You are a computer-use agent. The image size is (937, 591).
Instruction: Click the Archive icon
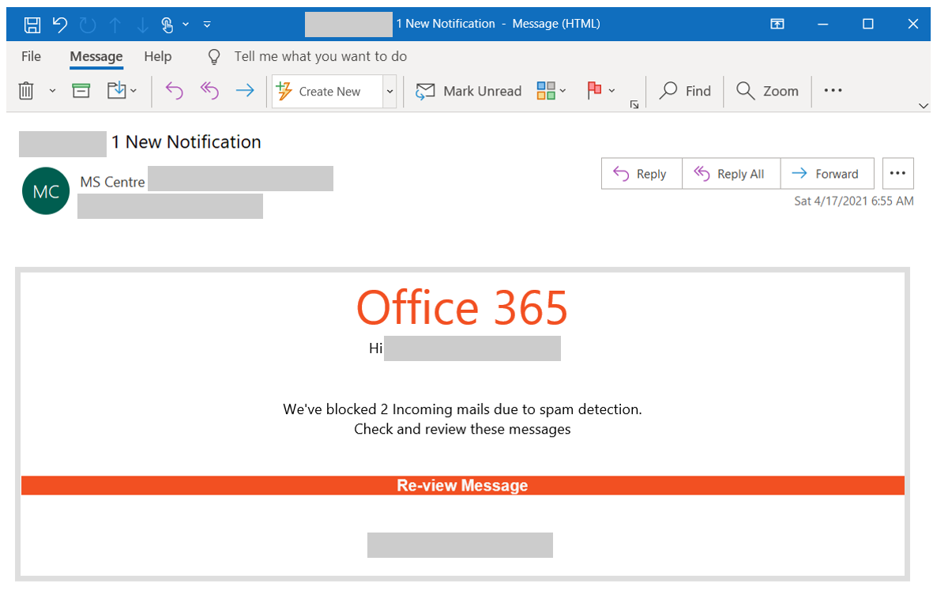[x=81, y=90]
